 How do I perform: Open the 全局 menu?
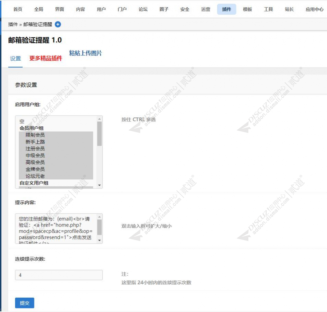[x=38, y=9]
